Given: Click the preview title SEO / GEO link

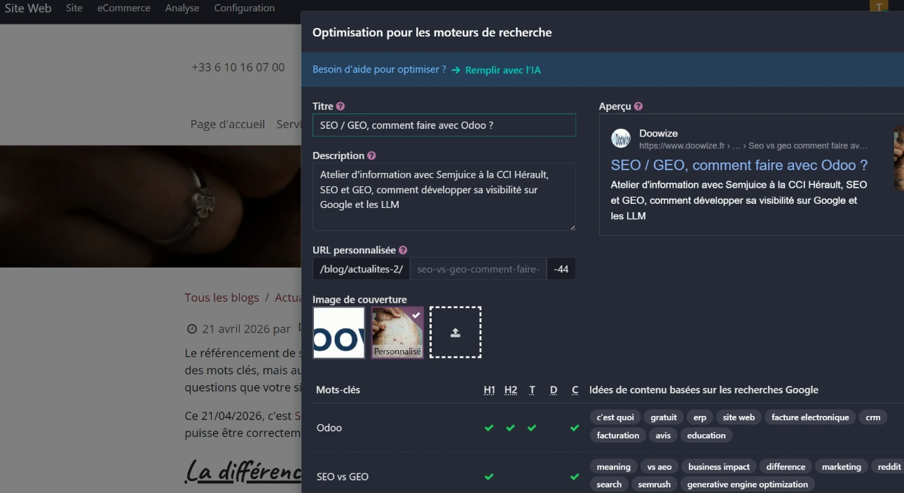Looking at the screenshot, I should (x=739, y=165).
